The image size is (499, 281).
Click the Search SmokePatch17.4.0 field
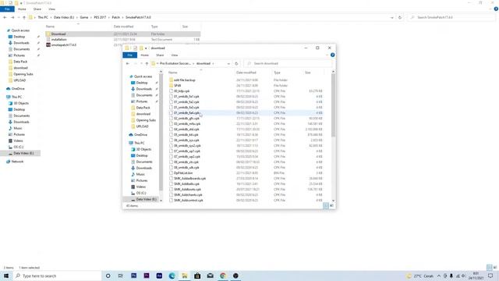(x=452, y=17)
